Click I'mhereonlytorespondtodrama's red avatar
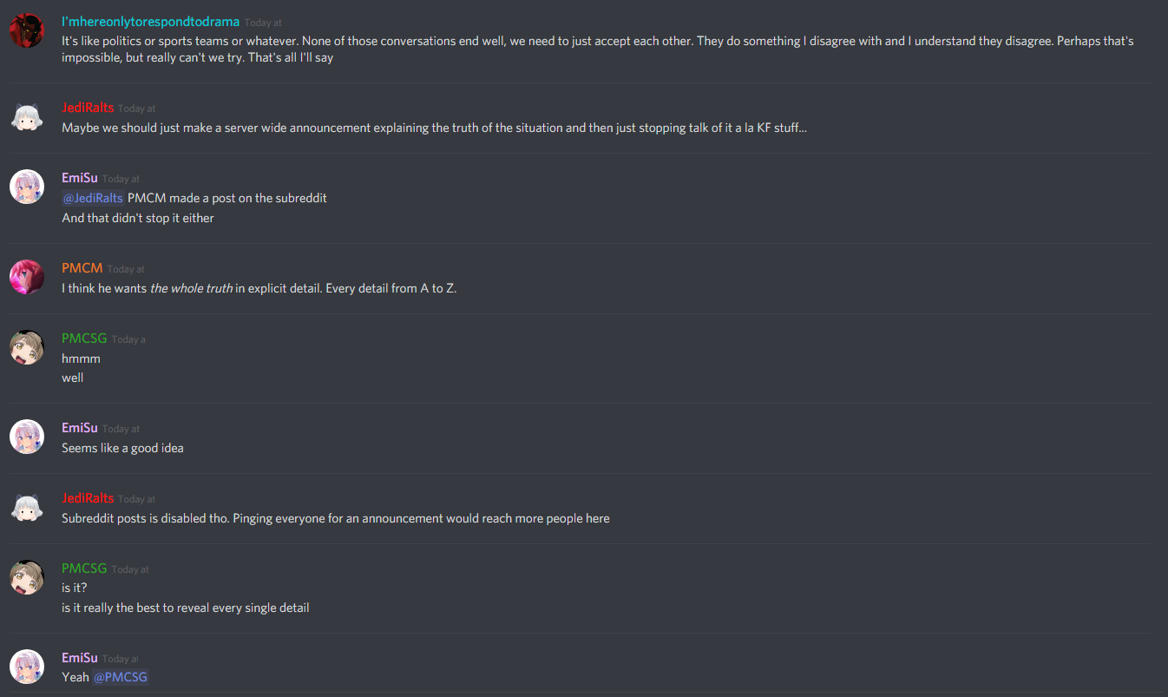 [x=27, y=30]
